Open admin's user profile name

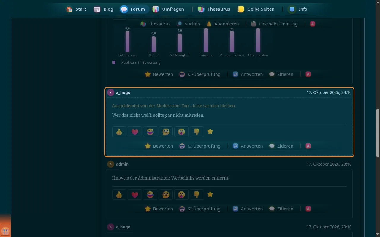[x=122, y=164]
